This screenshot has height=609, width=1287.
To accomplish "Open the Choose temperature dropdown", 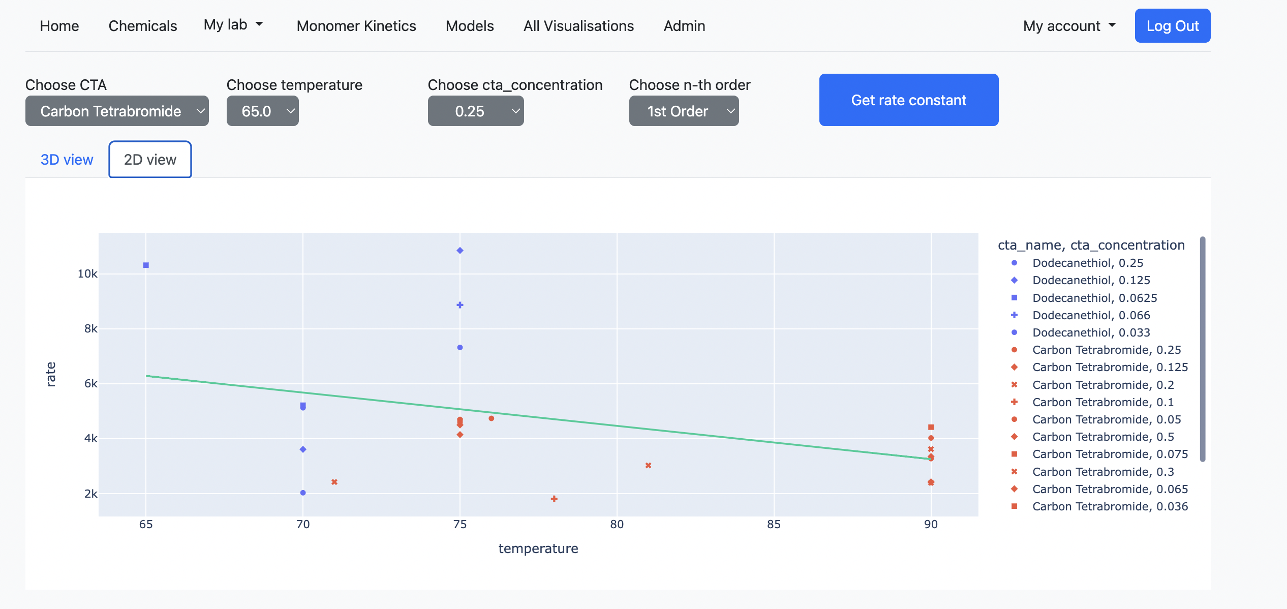I will [x=262, y=111].
